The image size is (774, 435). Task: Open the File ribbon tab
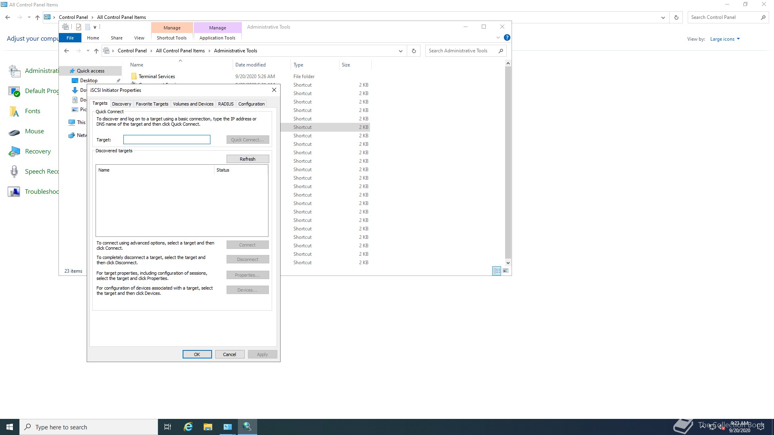[70, 38]
